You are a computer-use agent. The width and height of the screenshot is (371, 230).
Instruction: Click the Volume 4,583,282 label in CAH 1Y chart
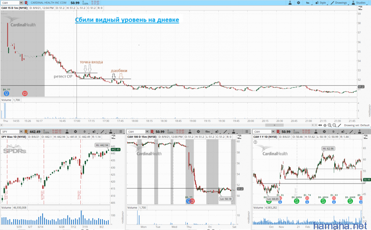pos(265,208)
